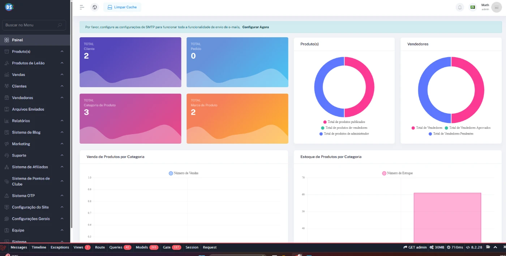Screen dimensions: 506x256
Task: Toggle 'Total de Vendedores Pendentes' legend item
Action: point(451,134)
